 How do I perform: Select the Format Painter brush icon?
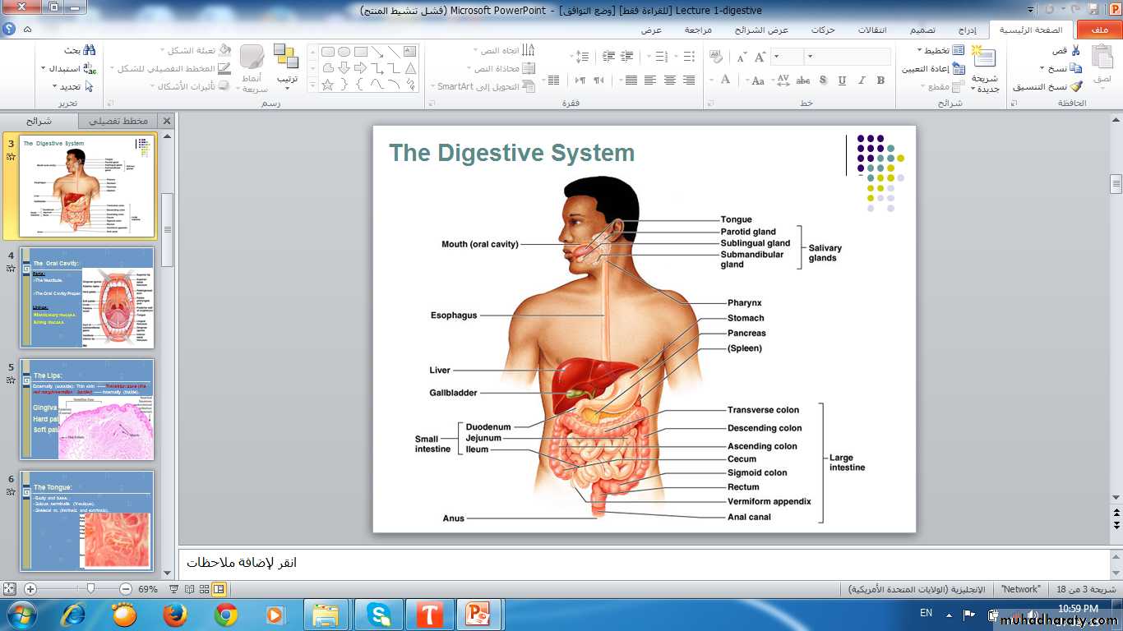coord(1076,87)
